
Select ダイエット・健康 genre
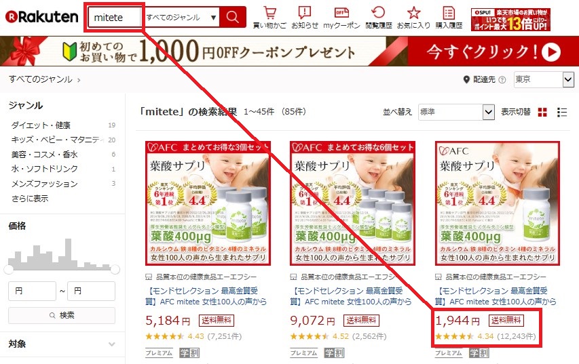pyautogui.click(x=41, y=125)
